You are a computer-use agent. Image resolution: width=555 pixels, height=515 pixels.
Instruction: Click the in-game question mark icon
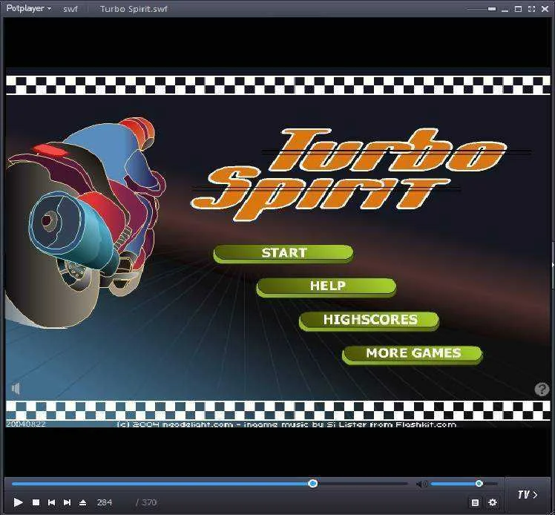541,389
